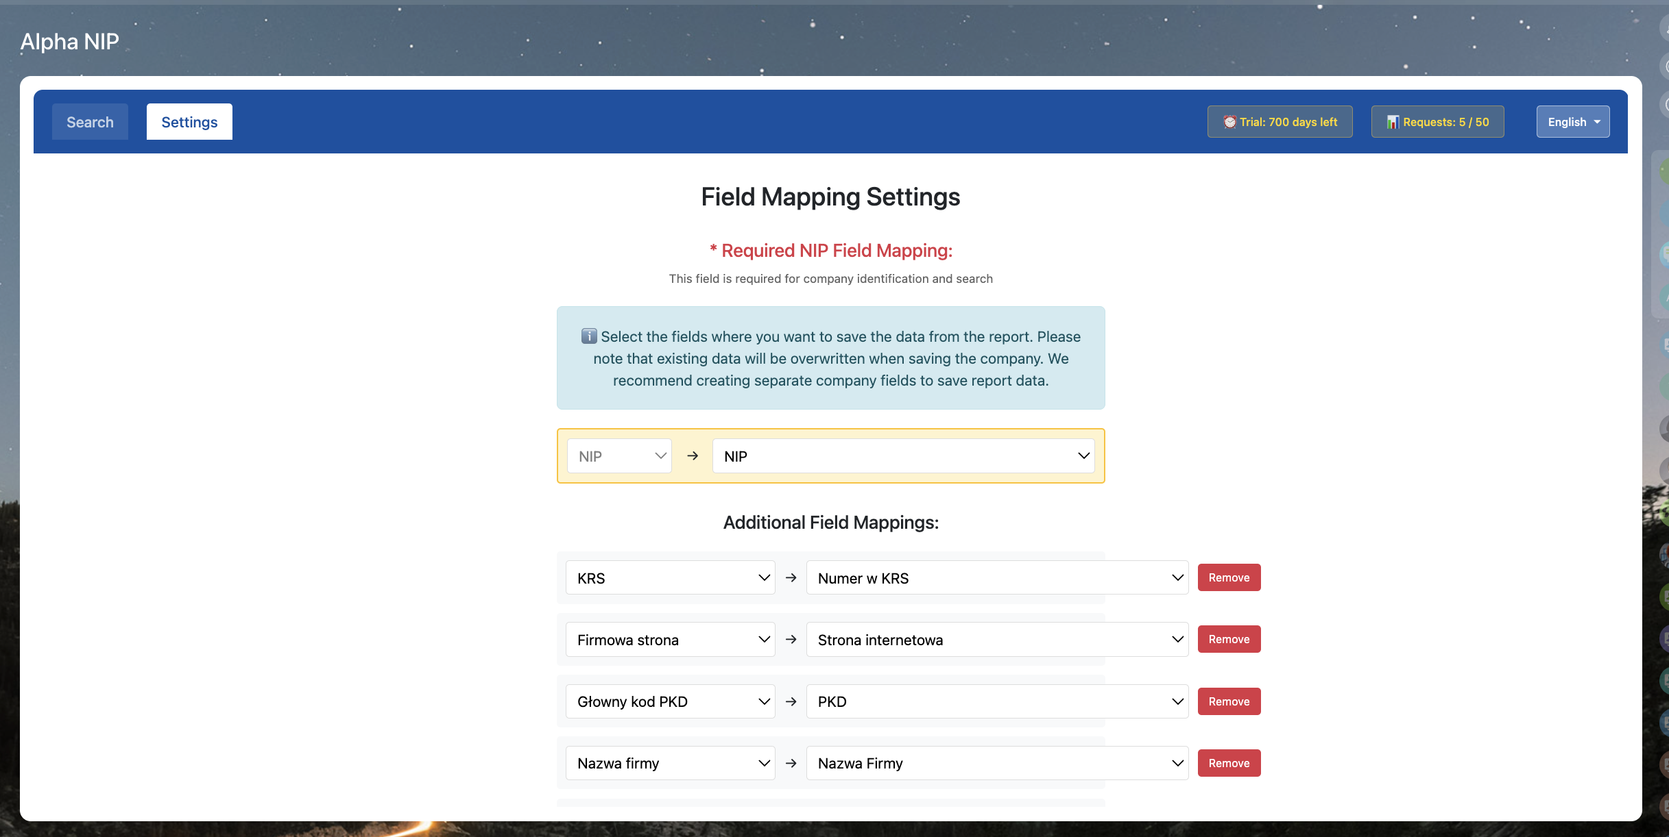
Task: Expand the KRS source field dropdown
Action: [x=670, y=578]
